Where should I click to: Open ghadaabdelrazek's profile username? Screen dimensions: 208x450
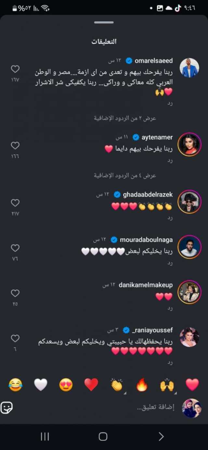pos(148,195)
